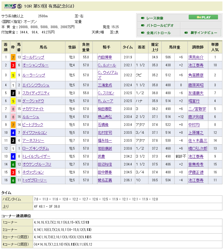Open jockey C.ルメール link
The height and width of the screenshot is (250, 223).
click(x=107, y=65)
